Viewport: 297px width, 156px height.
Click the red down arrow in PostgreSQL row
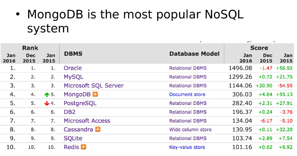pyautogui.click(x=47, y=104)
